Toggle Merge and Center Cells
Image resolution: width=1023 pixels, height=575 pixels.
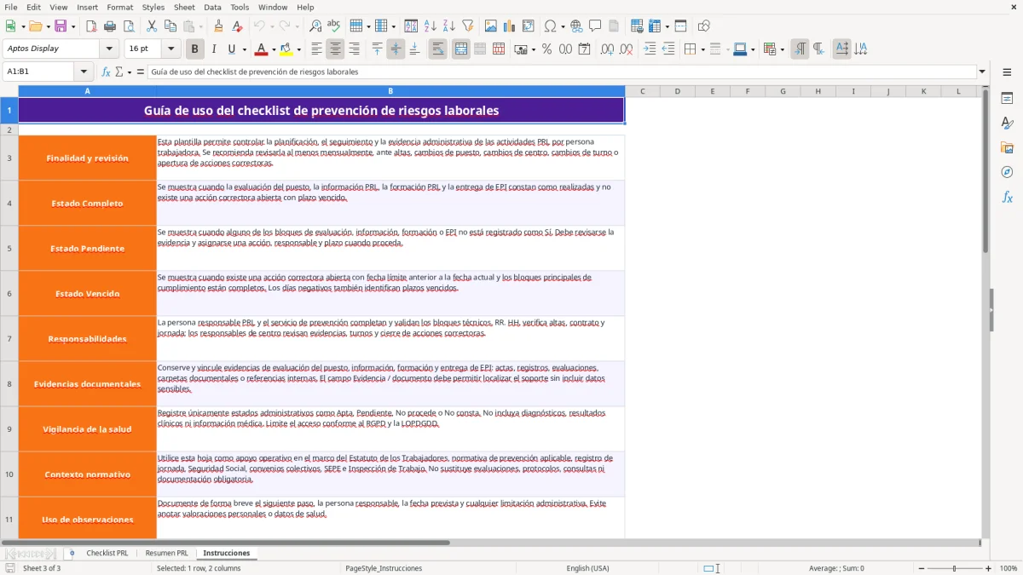coord(461,49)
